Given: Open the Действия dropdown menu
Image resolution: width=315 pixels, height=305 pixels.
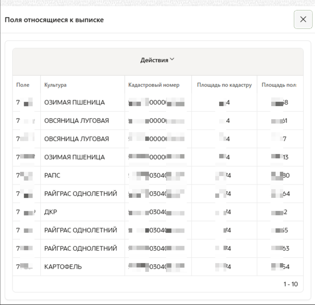Looking at the screenshot, I should click(x=157, y=60).
